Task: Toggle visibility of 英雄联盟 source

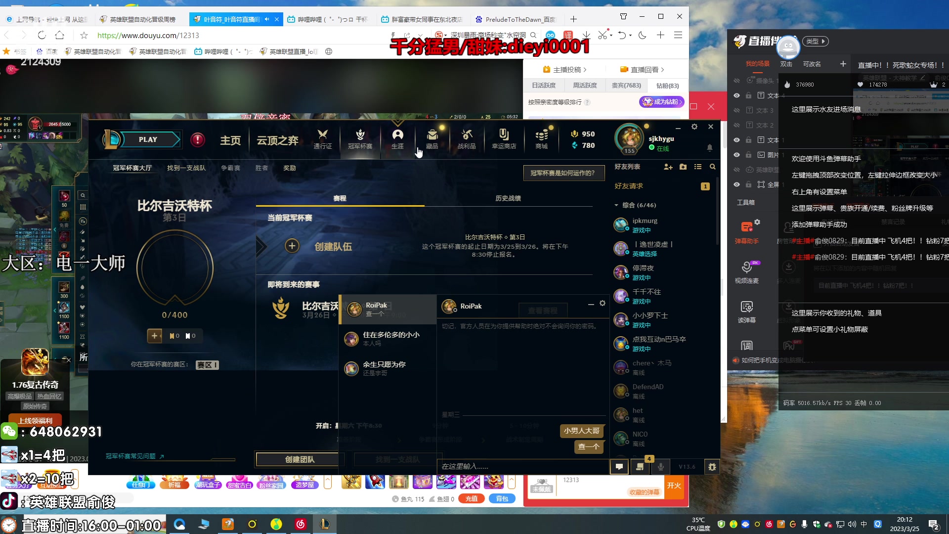Action: (x=736, y=170)
